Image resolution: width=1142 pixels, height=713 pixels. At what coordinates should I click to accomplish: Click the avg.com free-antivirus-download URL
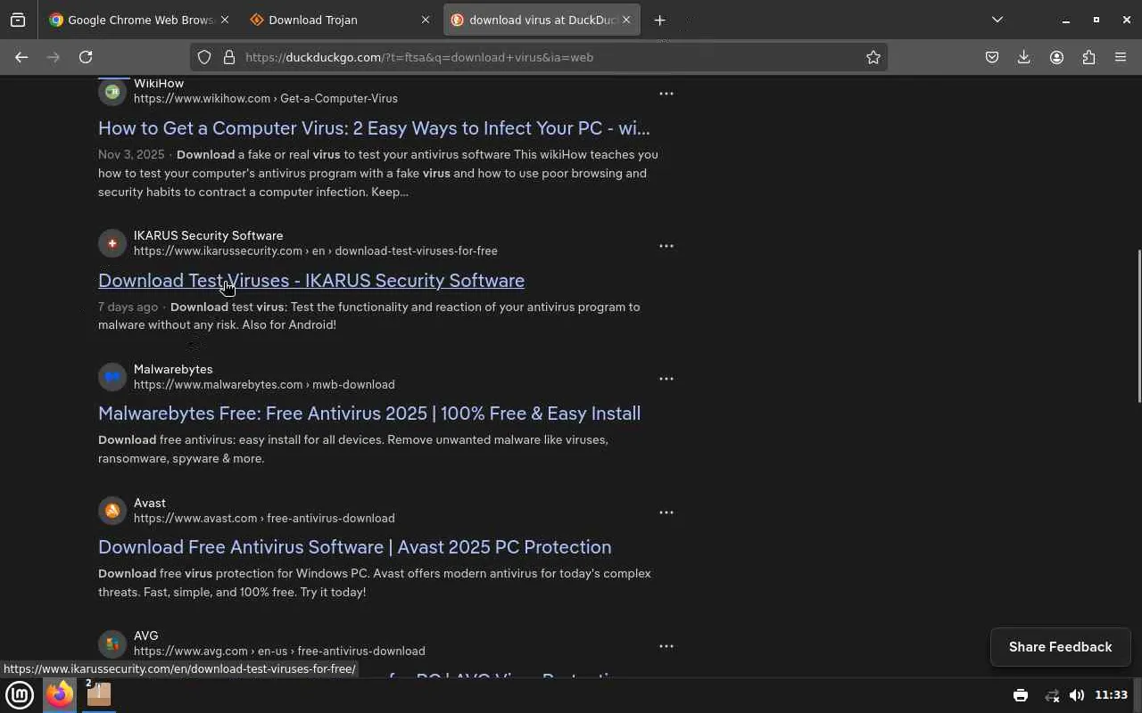(279, 652)
